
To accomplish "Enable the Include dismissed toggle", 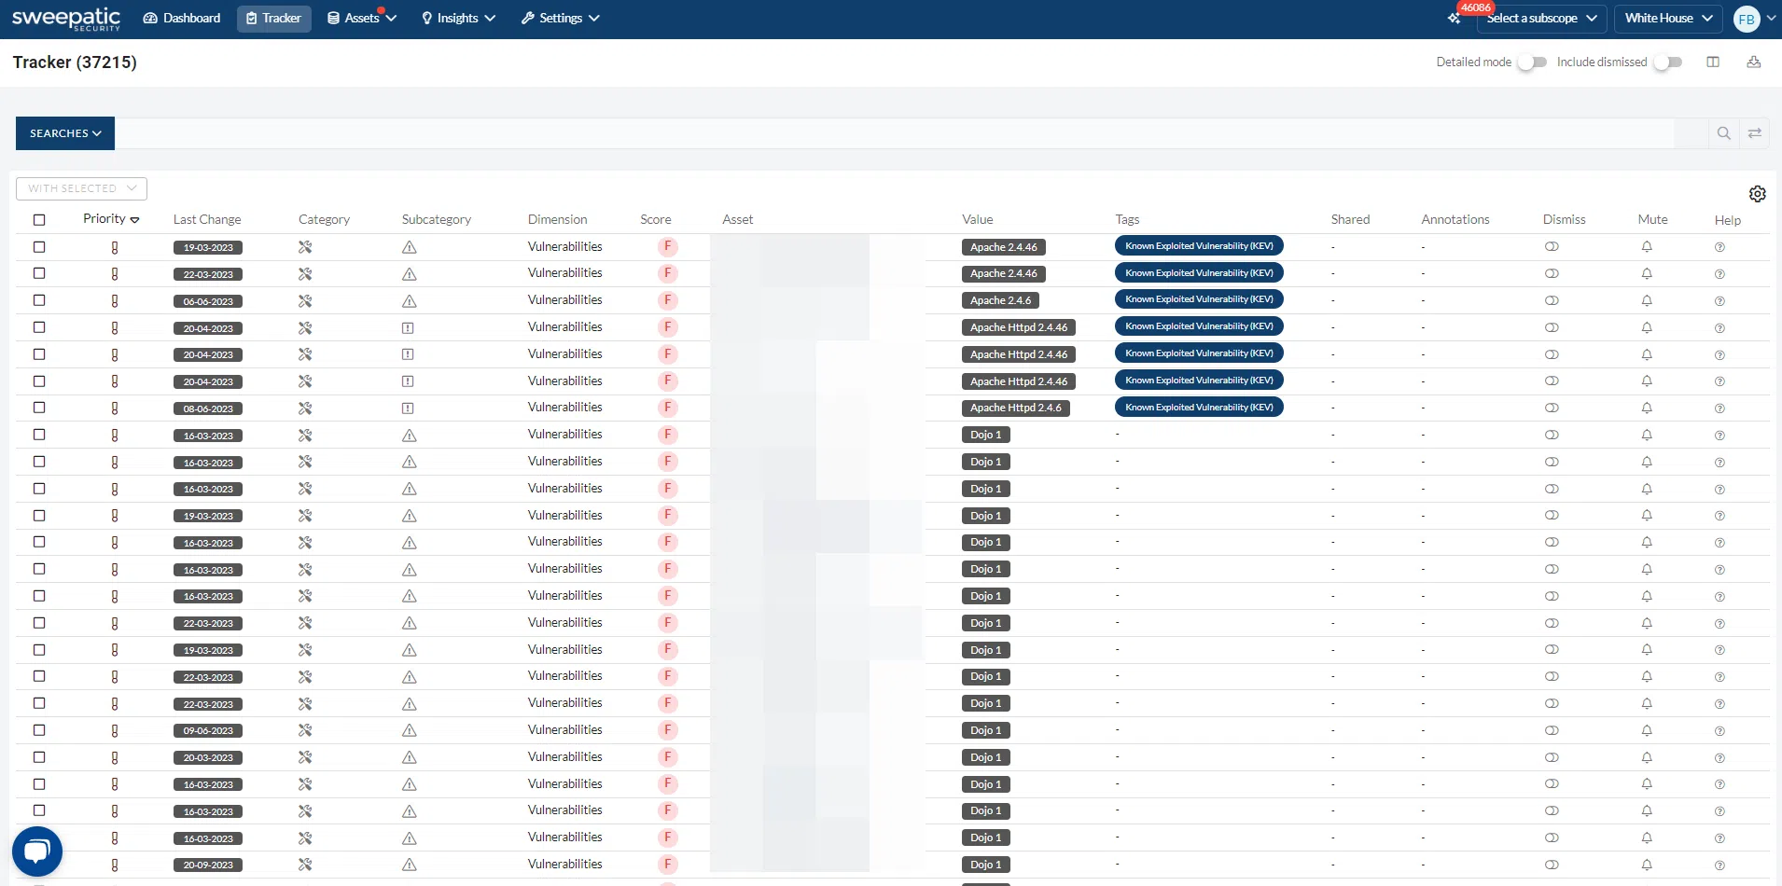I will click(1667, 62).
